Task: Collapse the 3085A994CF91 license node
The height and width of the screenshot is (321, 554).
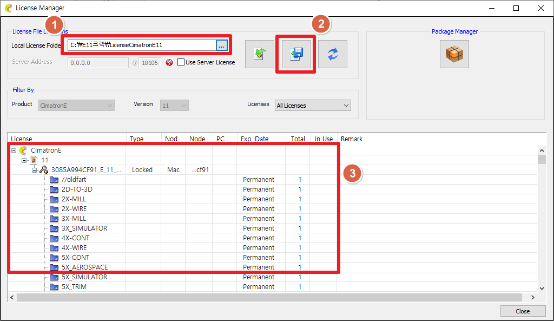Action: coord(34,170)
